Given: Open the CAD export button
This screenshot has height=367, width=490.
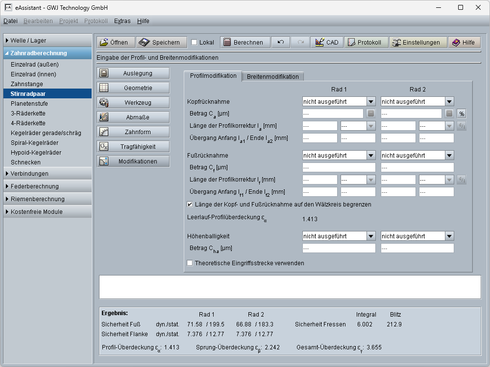Looking at the screenshot, I should (326, 43).
